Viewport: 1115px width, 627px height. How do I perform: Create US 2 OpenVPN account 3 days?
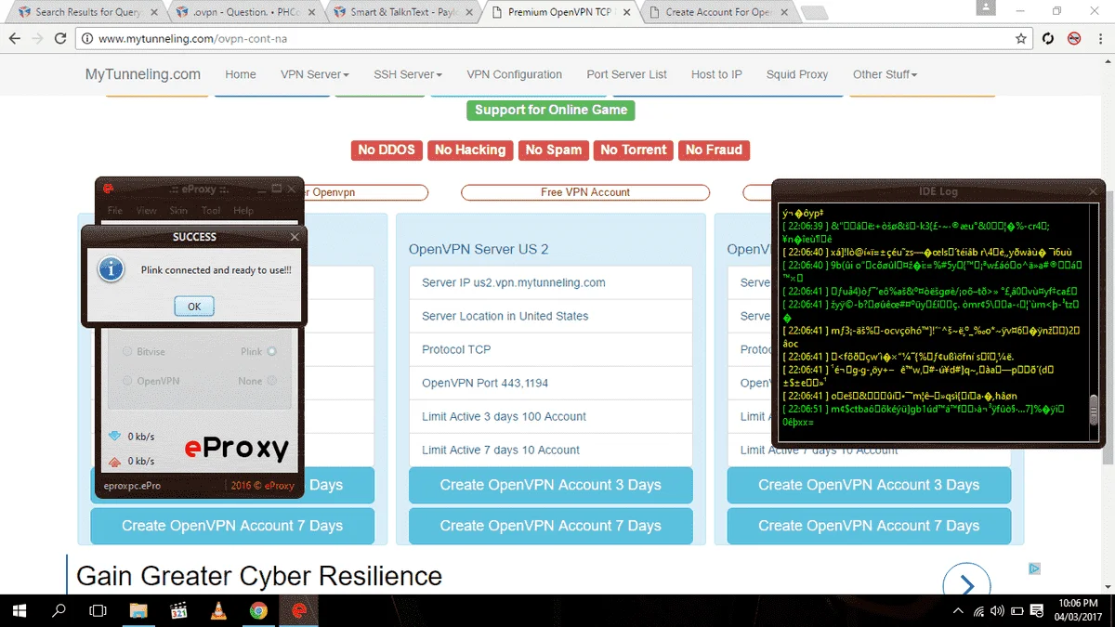pyautogui.click(x=551, y=485)
